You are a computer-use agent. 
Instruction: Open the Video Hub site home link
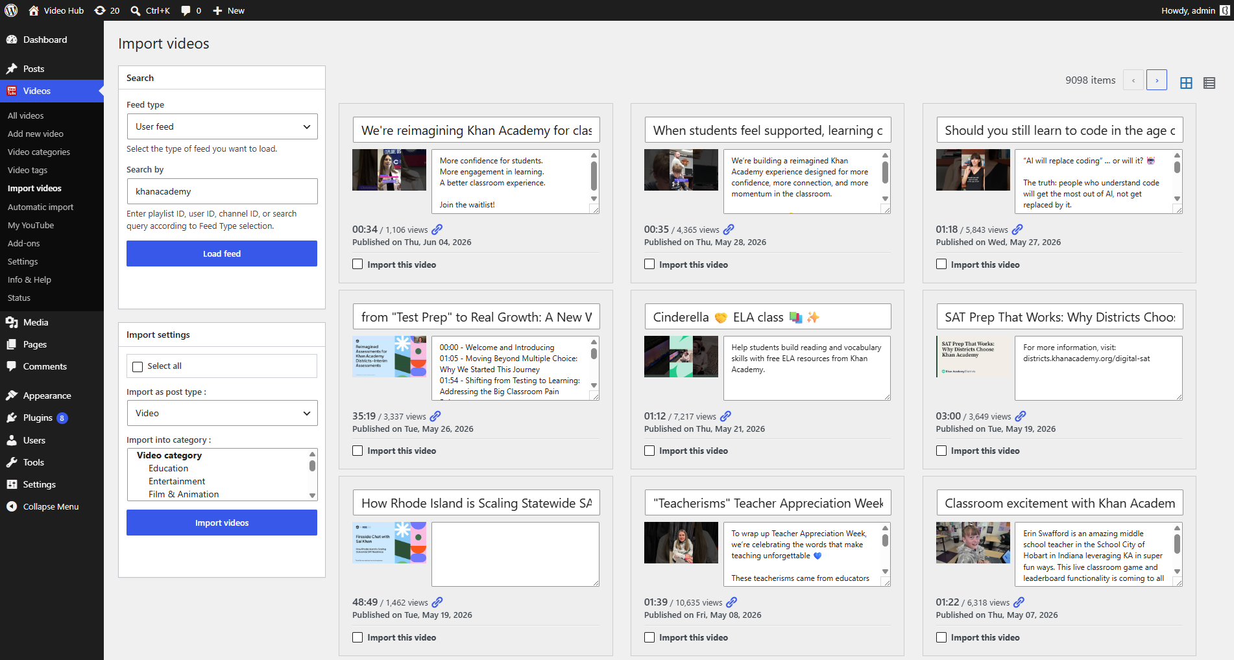point(56,10)
